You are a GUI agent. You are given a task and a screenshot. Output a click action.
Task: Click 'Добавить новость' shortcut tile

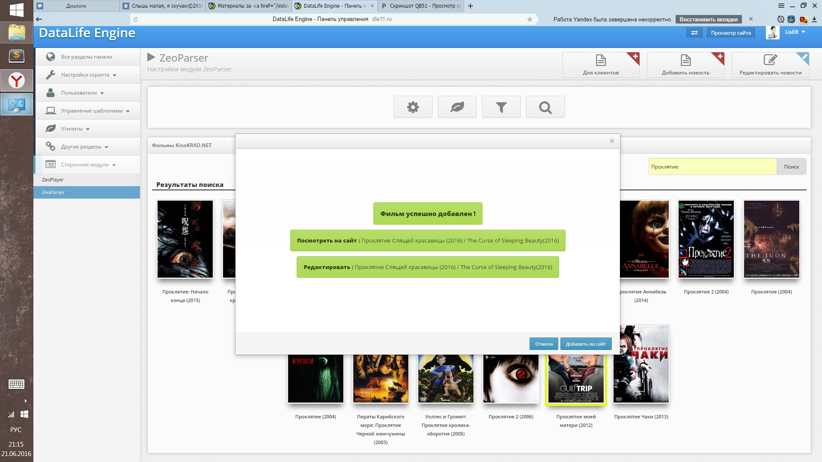pos(685,65)
